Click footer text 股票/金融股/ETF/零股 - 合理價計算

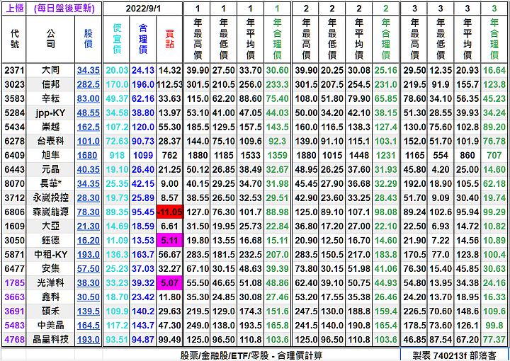[251, 355]
